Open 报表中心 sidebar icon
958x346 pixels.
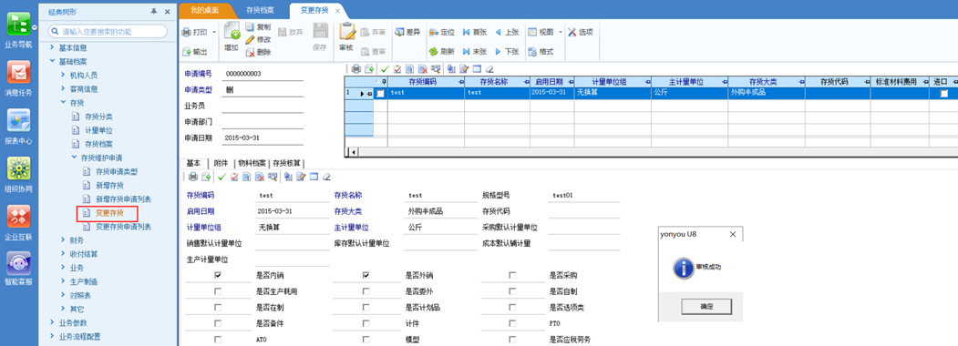pos(18,126)
